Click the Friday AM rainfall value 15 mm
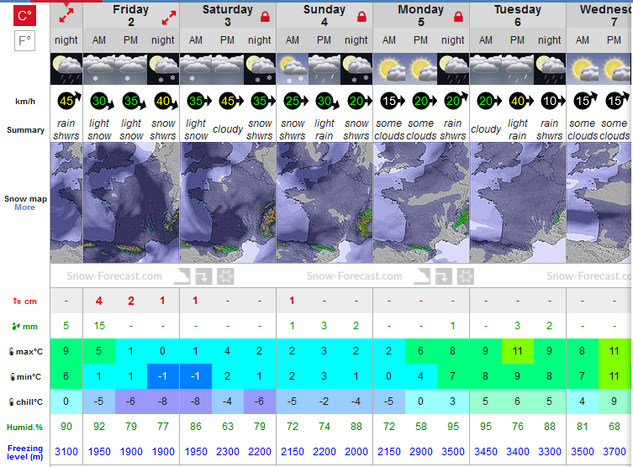 coord(99,326)
